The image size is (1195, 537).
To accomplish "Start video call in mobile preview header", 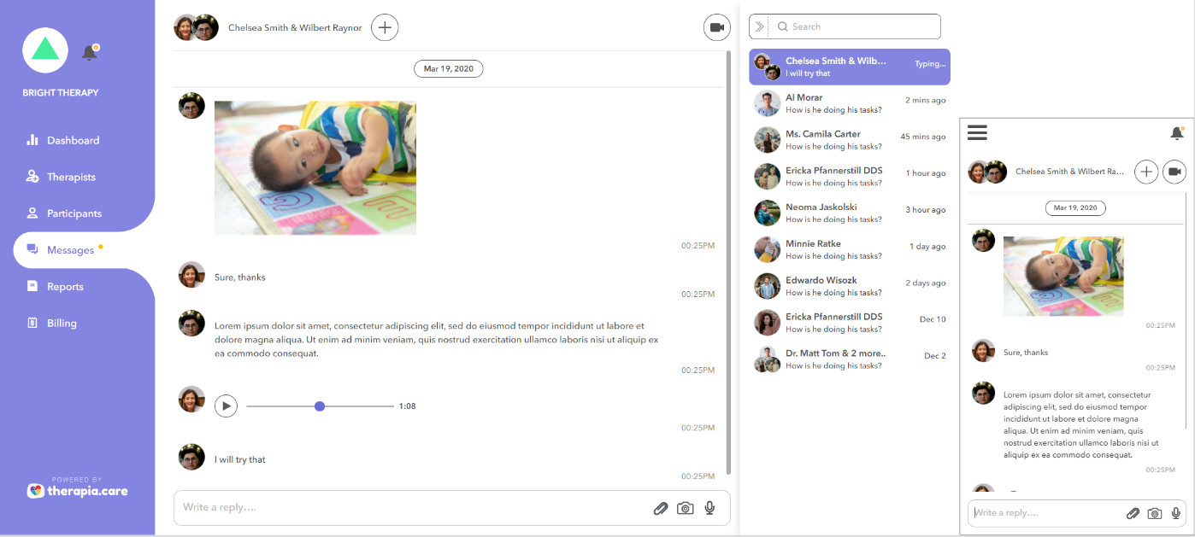I will pyautogui.click(x=1174, y=172).
